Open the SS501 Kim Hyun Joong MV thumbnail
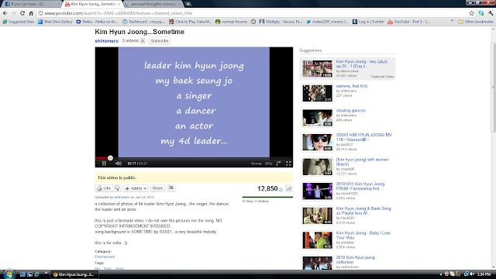Image resolution: width=496 pixels, height=279 pixels. [x=317, y=143]
